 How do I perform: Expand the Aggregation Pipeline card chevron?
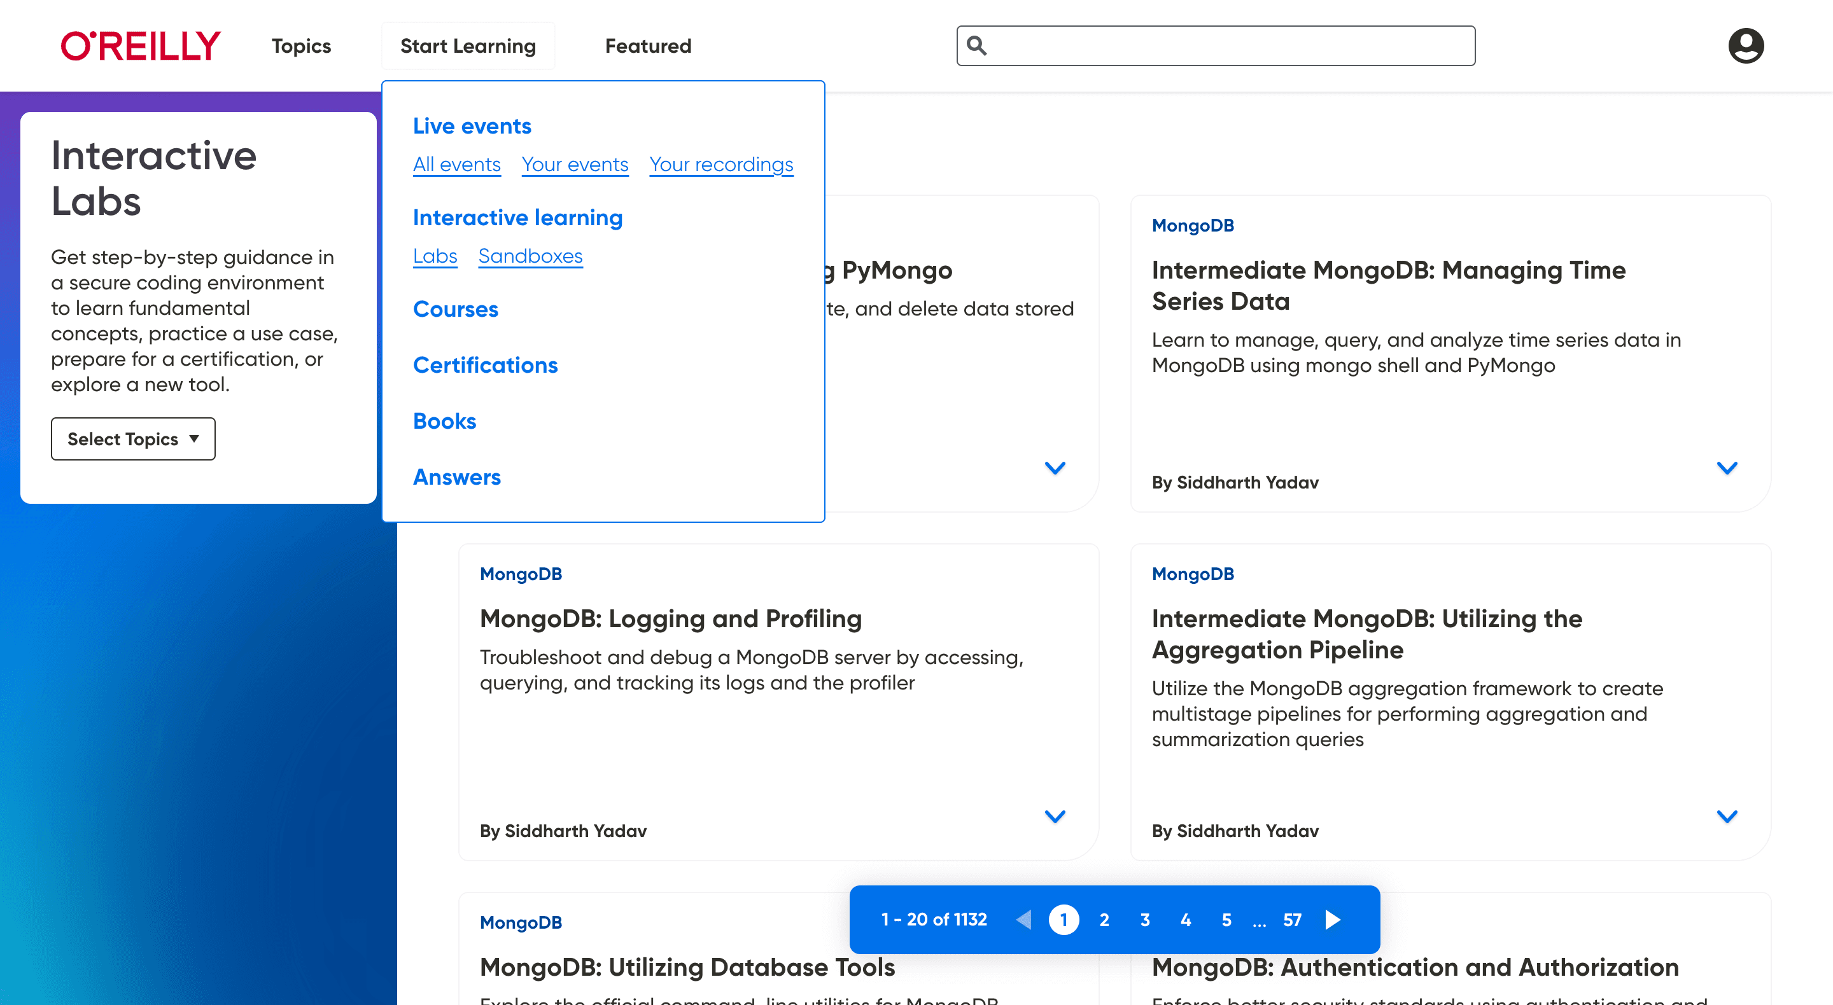coord(1727,816)
